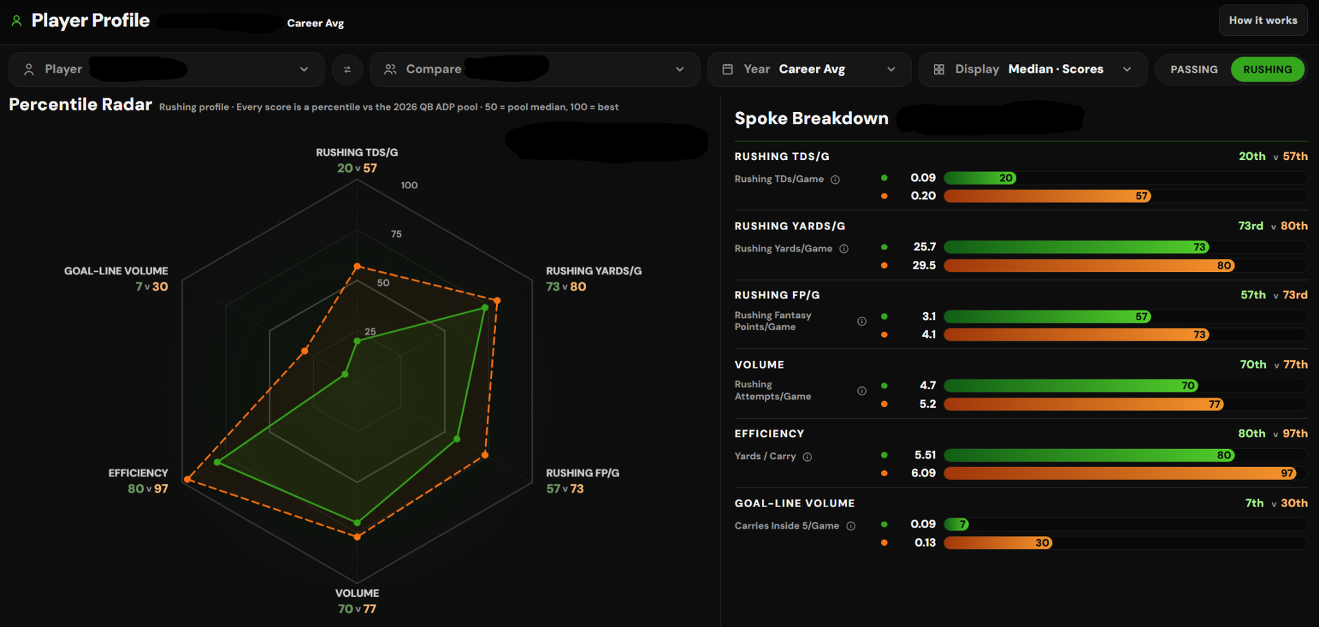This screenshot has width=1319, height=627.
Task: Expand the Display Median Scores dropdown chevron
Action: (1127, 69)
